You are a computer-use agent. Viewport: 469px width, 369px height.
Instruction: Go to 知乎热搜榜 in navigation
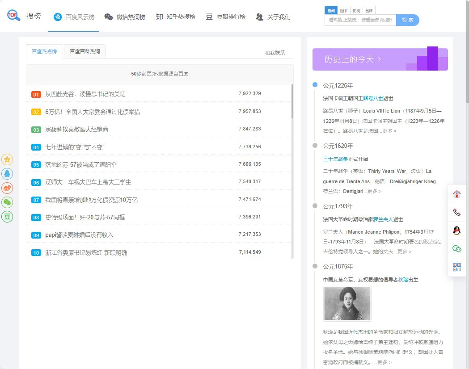175,17
